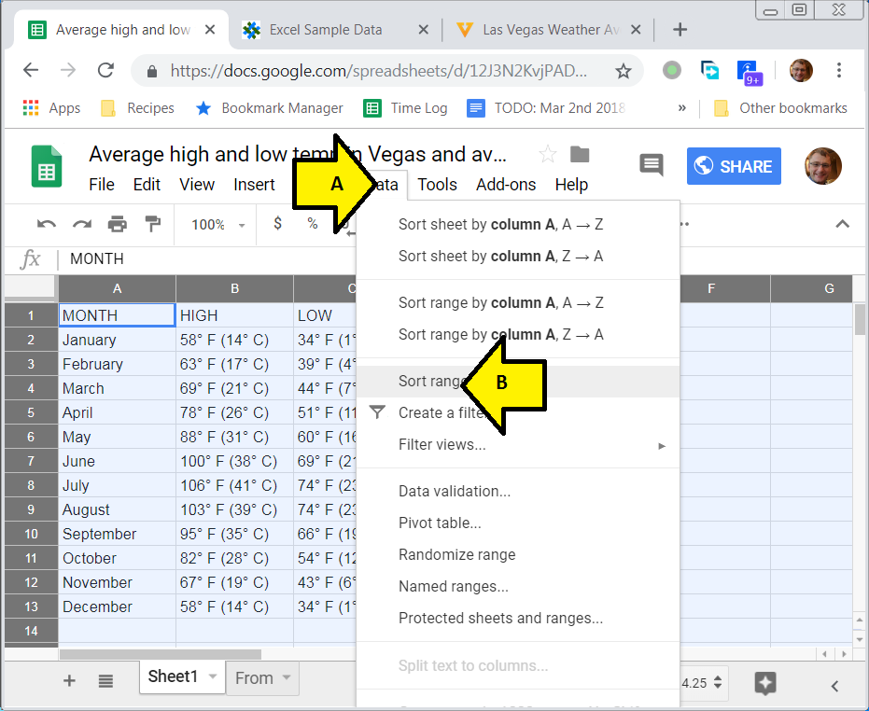Open Protected sheets and ranges
Image resolution: width=869 pixels, height=711 pixels.
(x=518, y=618)
